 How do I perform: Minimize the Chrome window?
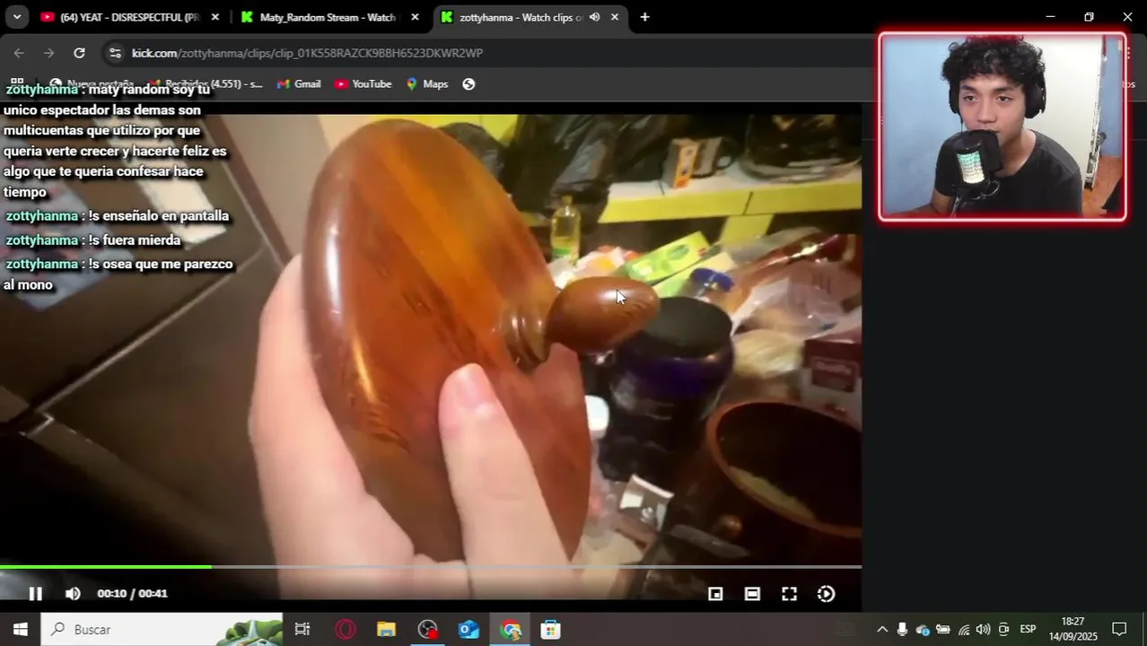pyautogui.click(x=1051, y=17)
